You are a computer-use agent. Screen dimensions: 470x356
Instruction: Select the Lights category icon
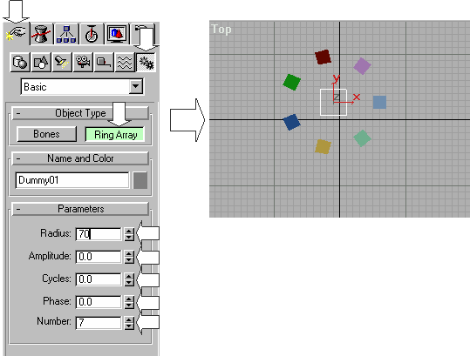tap(62, 62)
